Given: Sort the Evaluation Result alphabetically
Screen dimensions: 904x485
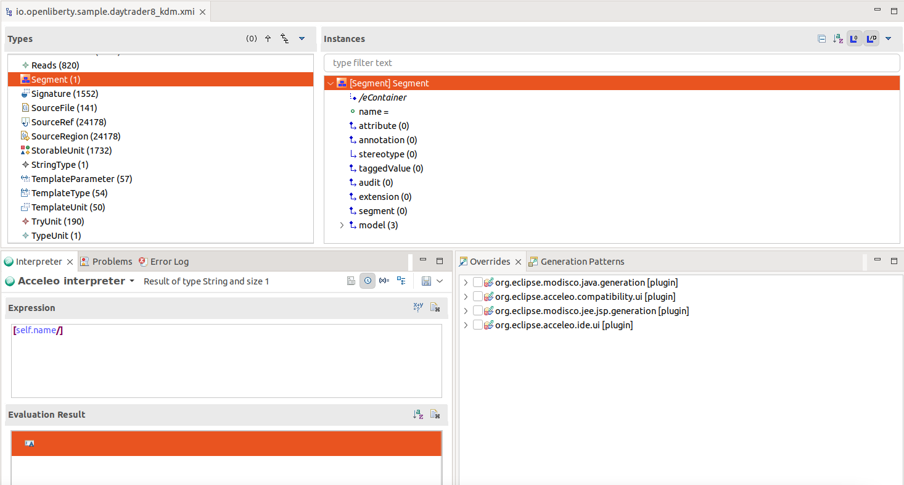Looking at the screenshot, I should click(417, 415).
